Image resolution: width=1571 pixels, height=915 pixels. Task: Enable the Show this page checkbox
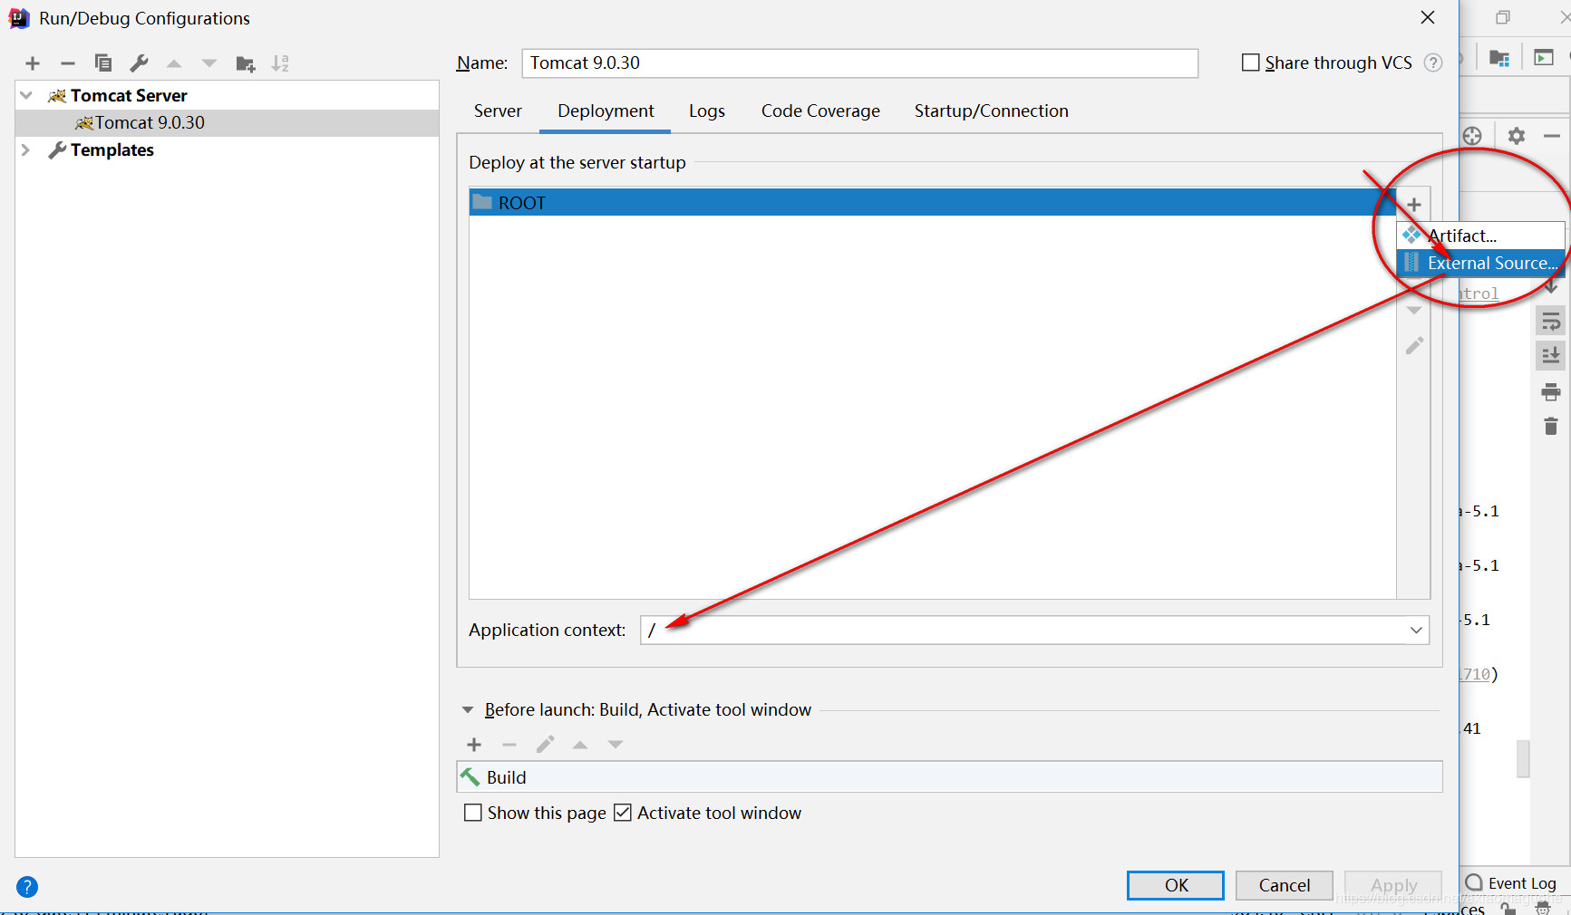pos(473,813)
